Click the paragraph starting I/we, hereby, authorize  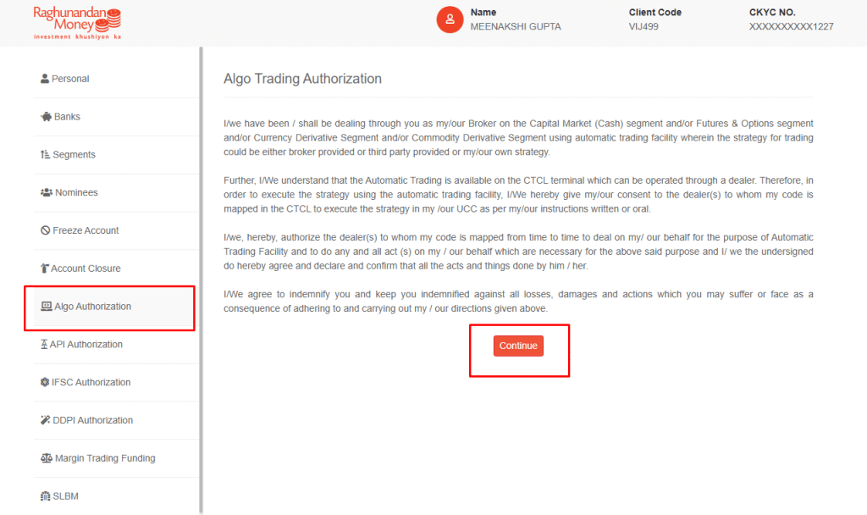pos(518,252)
